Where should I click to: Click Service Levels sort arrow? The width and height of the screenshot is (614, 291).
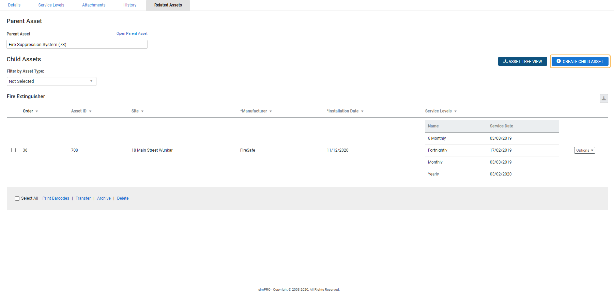pos(455,111)
